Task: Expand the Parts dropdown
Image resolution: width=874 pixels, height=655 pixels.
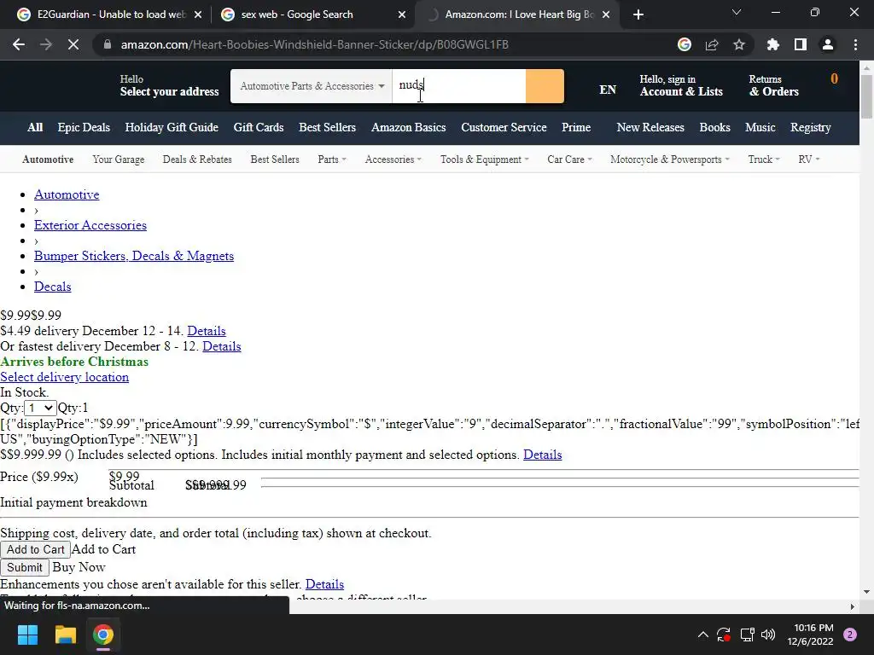Action: click(332, 159)
